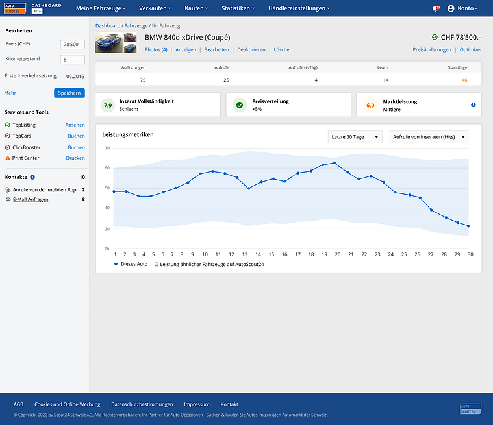Click the green TopListing status icon
Viewport: 493px width, 425px height.
point(8,125)
